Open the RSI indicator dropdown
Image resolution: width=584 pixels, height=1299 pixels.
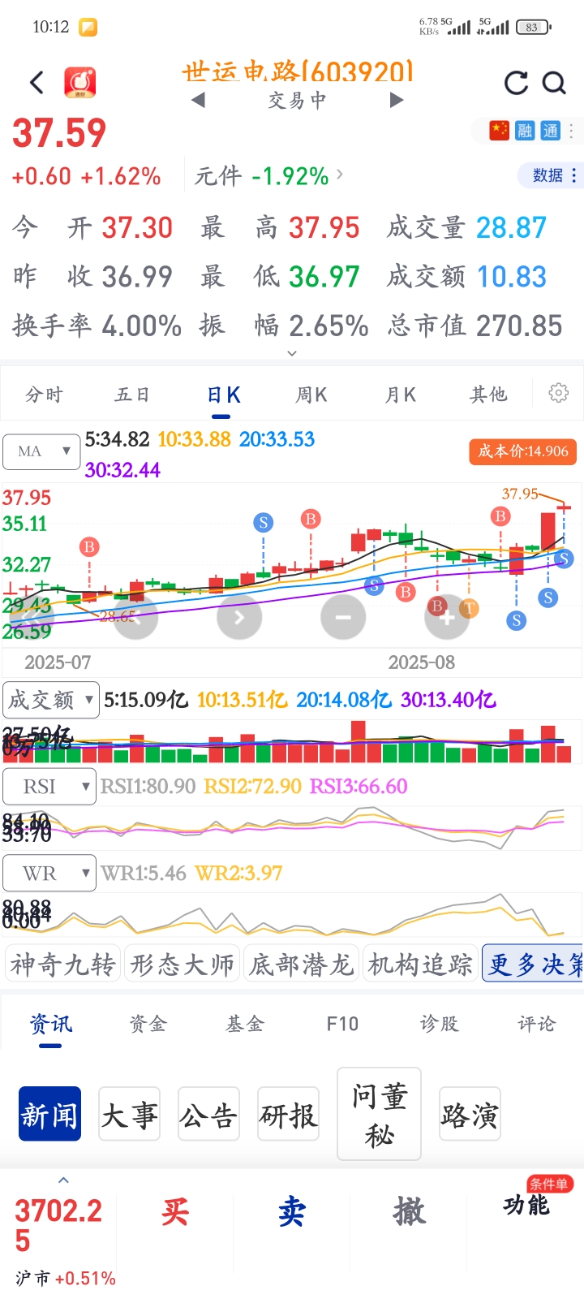tap(49, 787)
